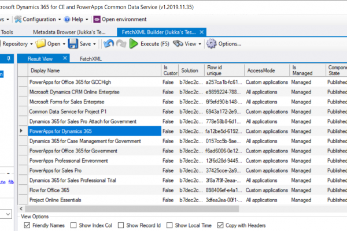Click the Open environment purple icon
The width and height of the screenshot is (347, 231).
click(x=97, y=20)
